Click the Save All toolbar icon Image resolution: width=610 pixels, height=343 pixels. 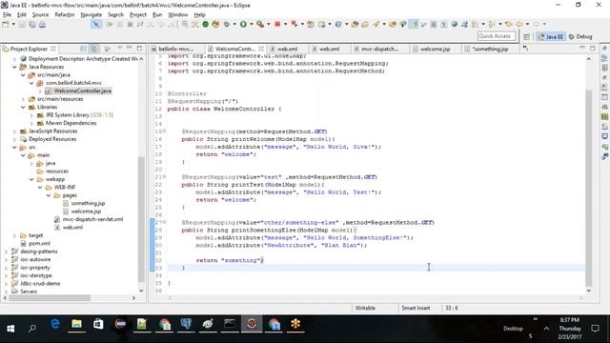[x=31, y=25]
